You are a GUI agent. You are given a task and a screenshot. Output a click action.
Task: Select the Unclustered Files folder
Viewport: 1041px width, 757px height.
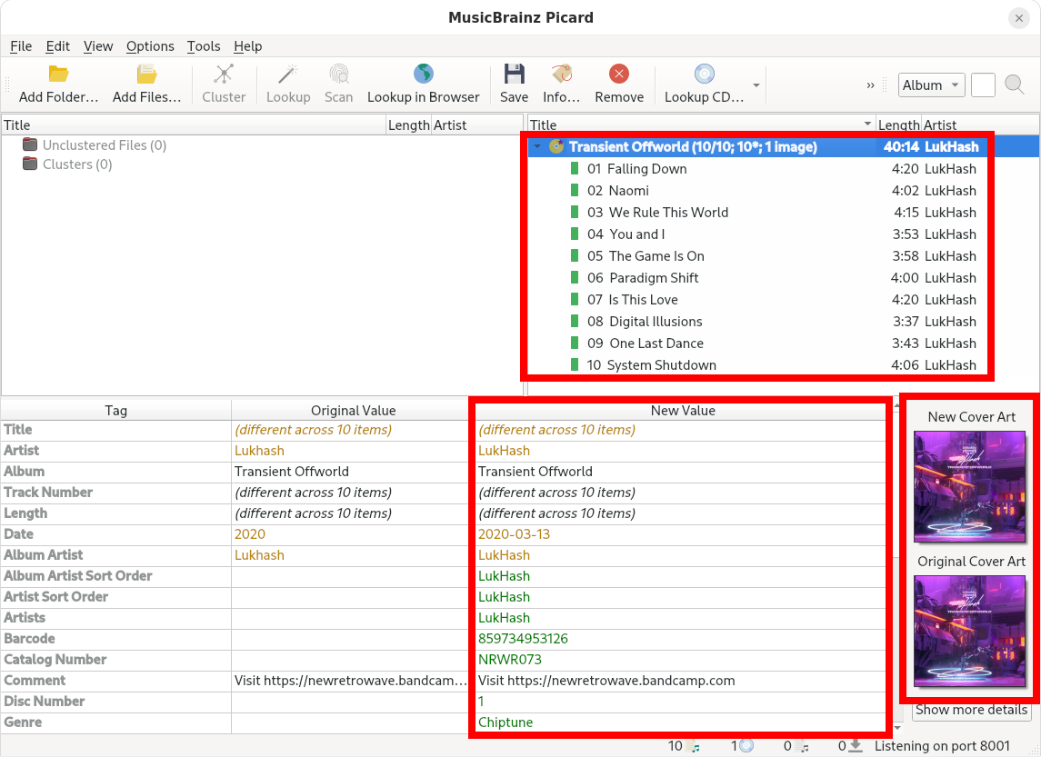(104, 145)
